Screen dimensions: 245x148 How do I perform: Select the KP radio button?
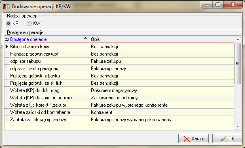[x=8, y=24]
